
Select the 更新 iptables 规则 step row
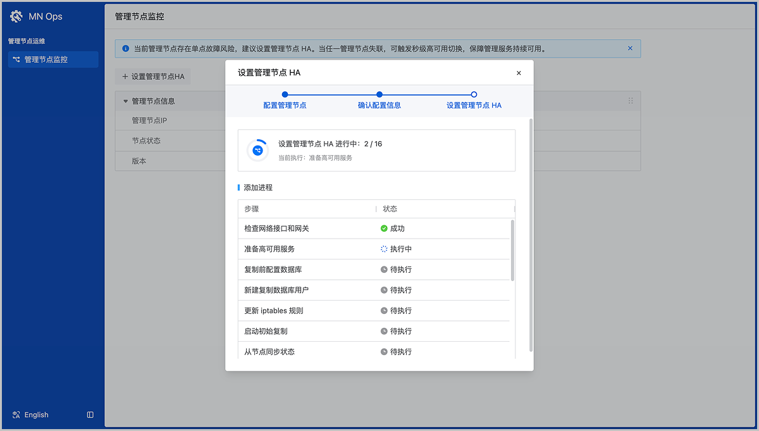coord(374,311)
